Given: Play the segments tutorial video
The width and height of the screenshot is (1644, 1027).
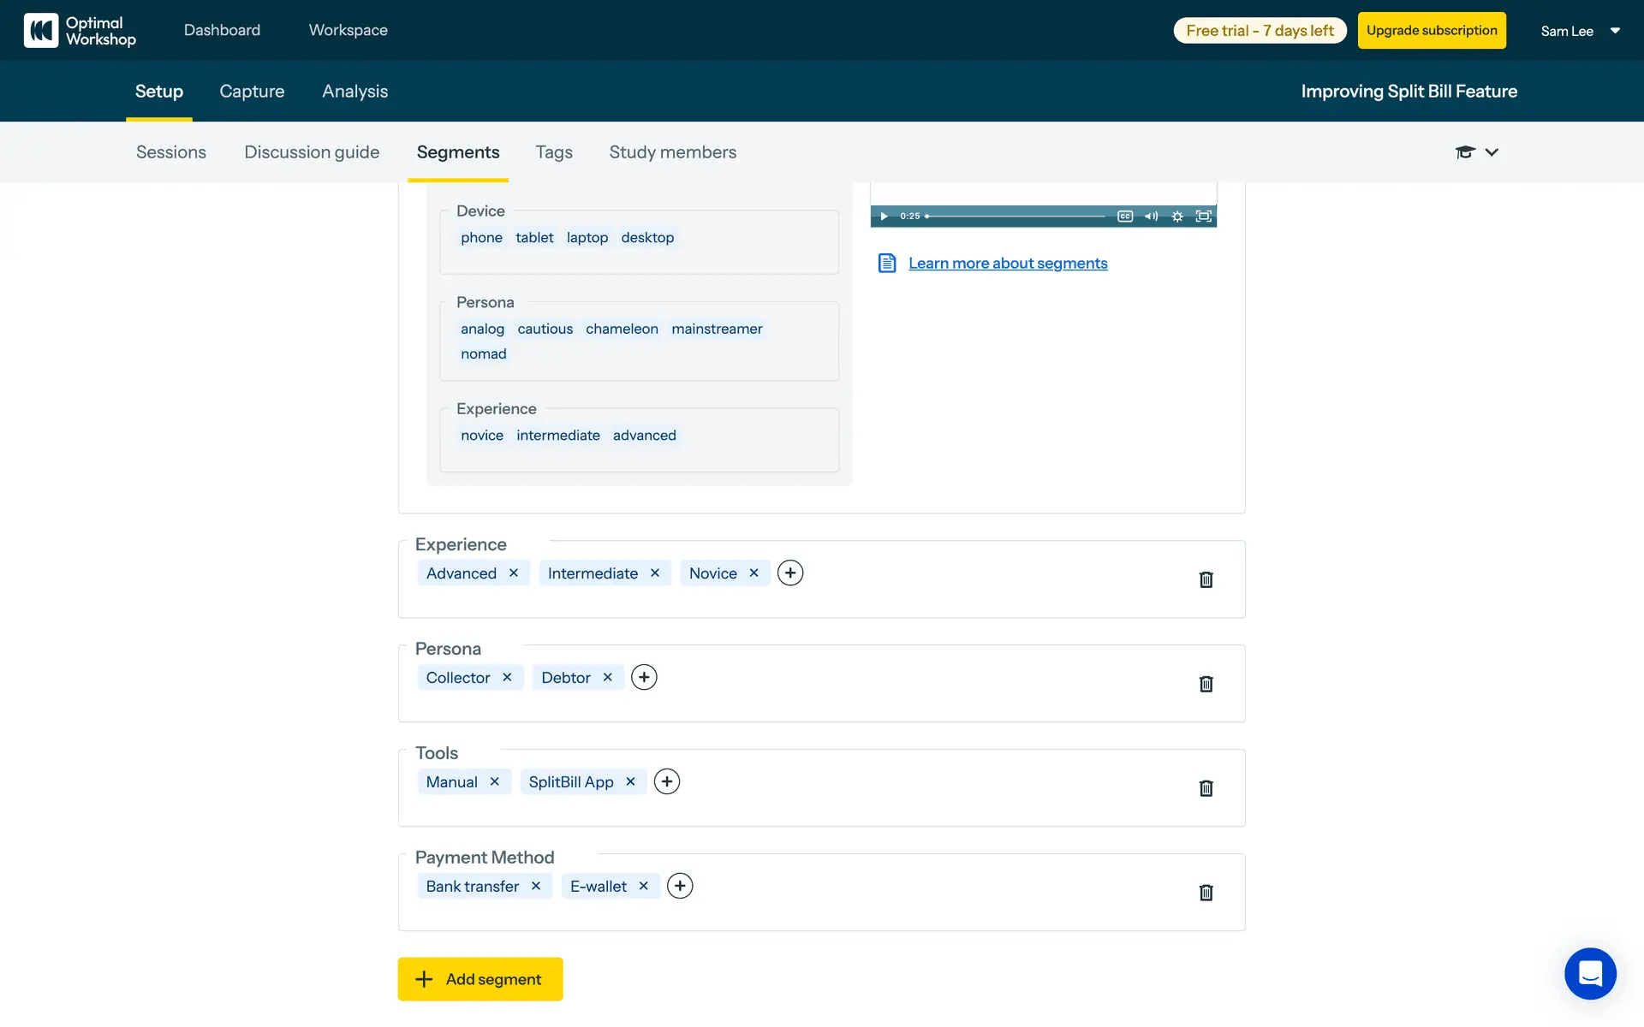Looking at the screenshot, I should 884,217.
